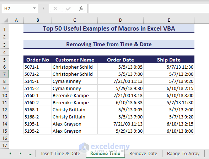Select column B header
The height and width of the screenshot is (159, 209).
click(x=38, y=20)
